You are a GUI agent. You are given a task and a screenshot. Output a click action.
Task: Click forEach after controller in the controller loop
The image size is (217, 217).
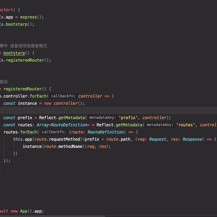point(38,96)
